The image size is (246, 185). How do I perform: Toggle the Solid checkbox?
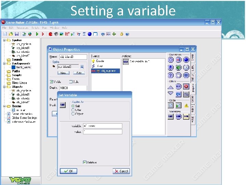click(x=71, y=82)
